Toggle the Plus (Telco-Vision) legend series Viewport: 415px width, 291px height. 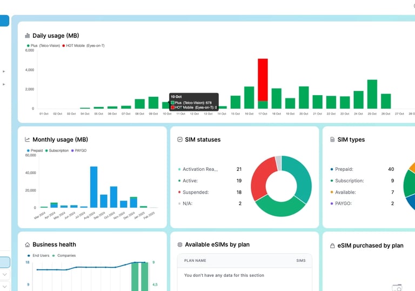click(43, 45)
